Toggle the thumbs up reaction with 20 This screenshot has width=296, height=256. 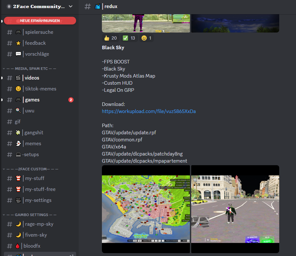[x=110, y=38]
